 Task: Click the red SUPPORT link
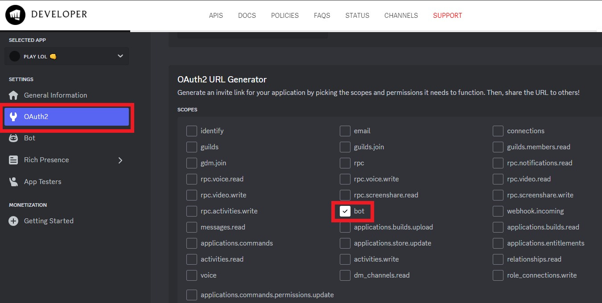448,16
